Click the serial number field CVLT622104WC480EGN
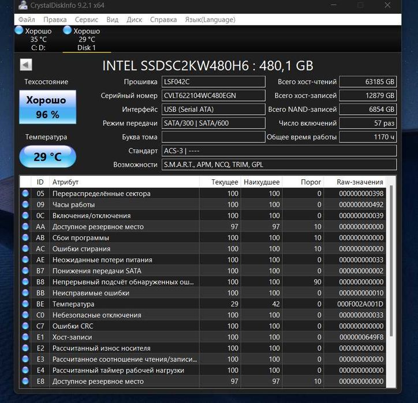Image resolution: width=418 pixels, height=403 pixels. point(213,96)
